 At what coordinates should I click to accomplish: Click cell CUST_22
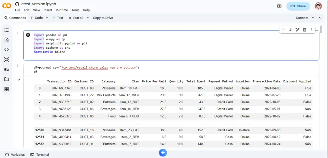coord(87,95)
